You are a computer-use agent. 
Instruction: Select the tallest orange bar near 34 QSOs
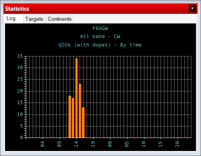pos(77,98)
